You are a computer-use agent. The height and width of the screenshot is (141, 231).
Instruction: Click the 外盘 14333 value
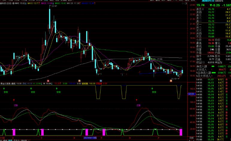pyautogui.click(x=211, y=53)
